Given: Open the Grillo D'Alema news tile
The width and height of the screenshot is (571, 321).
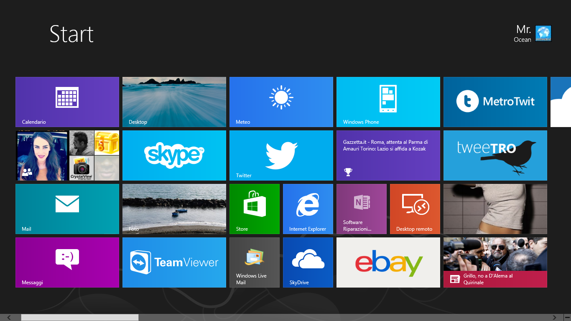Looking at the screenshot, I should tap(495, 262).
